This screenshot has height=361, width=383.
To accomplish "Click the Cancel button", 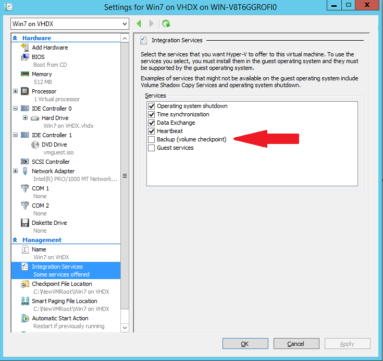I will click(x=296, y=344).
